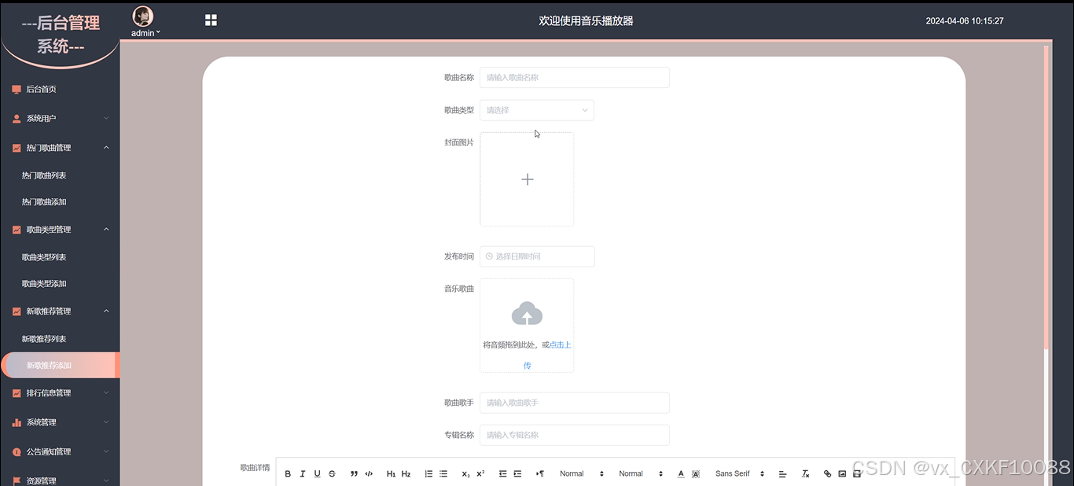1074x486 pixels.
Task: Insert a code block with the code icon
Action: pyautogui.click(x=369, y=473)
